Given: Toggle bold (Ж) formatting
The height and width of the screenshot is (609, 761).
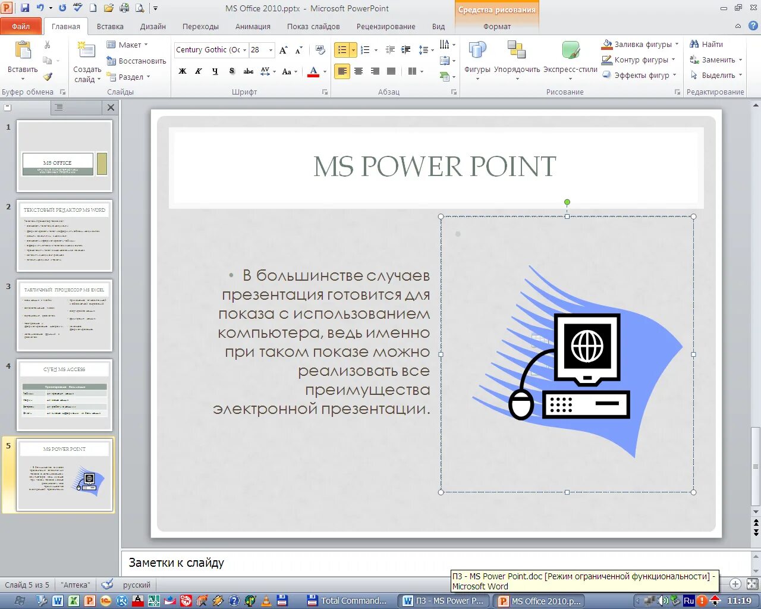Looking at the screenshot, I should click(183, 71).
